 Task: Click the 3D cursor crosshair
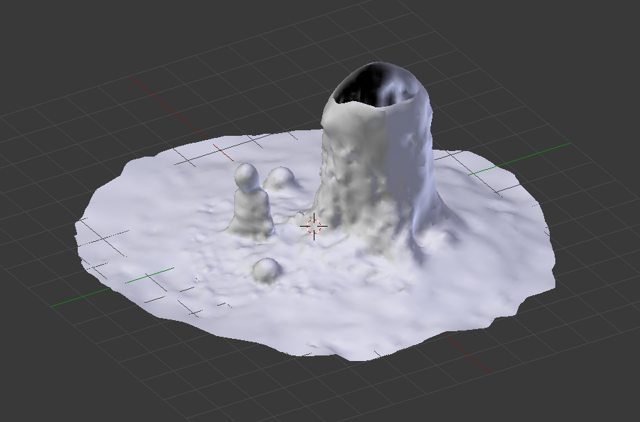314,226
